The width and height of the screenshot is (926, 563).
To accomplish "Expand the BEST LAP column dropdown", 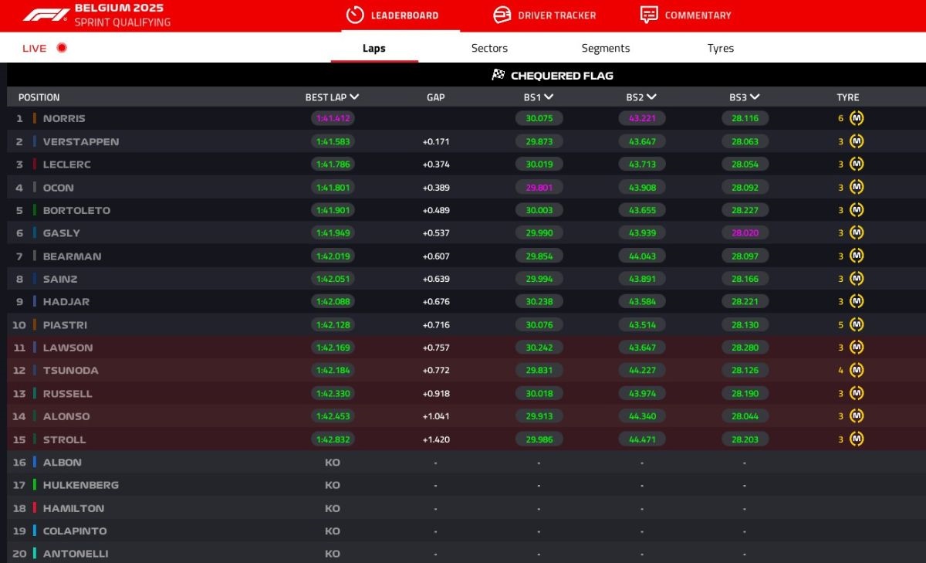I will 354,97.
